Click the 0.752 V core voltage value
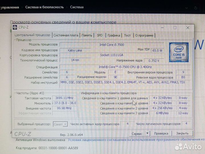The height and width of the screenshot is (154, 205). click(154, 61)
